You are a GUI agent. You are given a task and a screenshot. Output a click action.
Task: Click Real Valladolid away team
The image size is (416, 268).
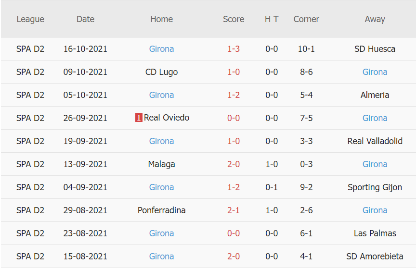(375, 141)
